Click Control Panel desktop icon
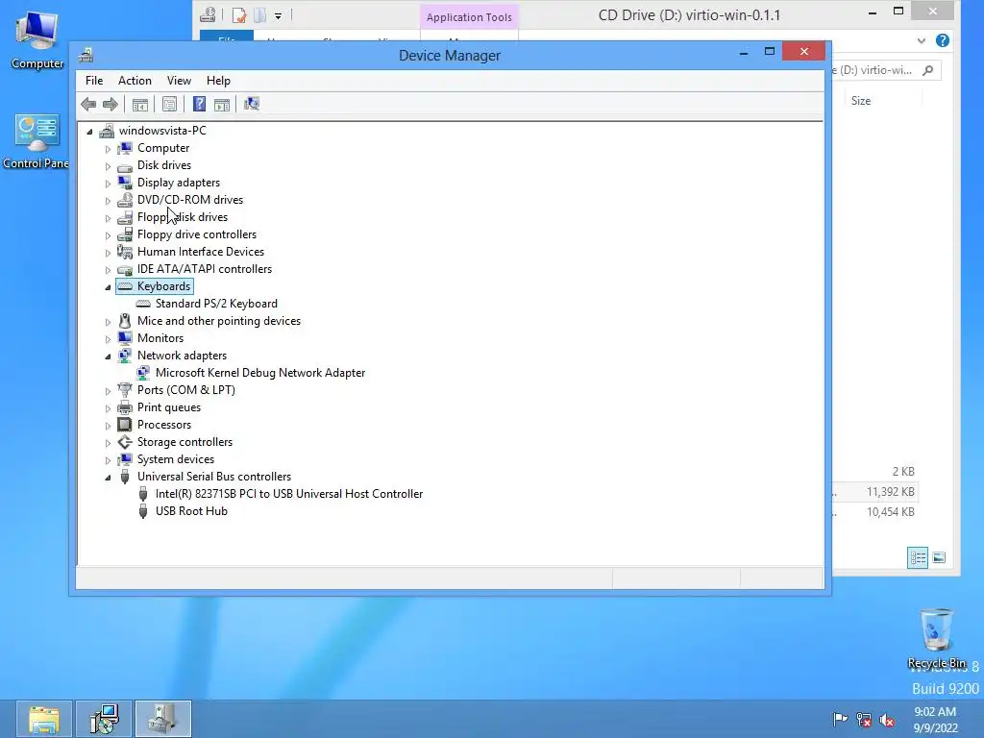The width and height of the screenshot is (984, 738). (x=36, y=142)
